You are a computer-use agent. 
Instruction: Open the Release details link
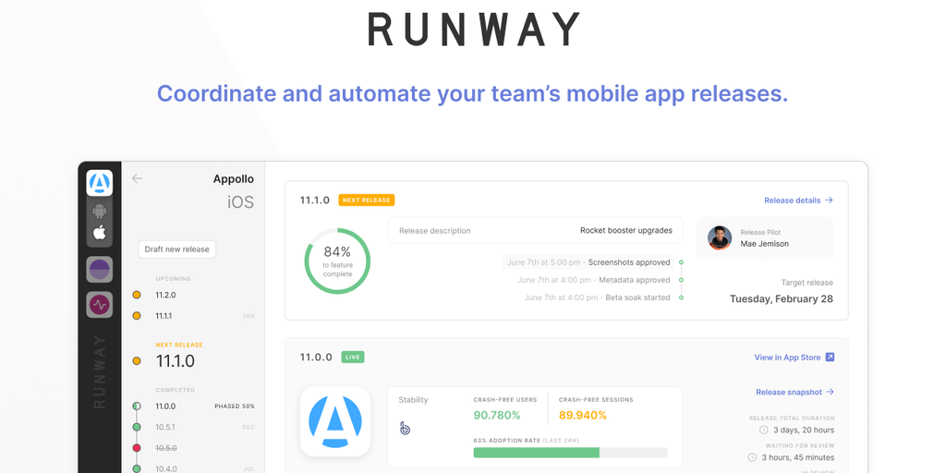point(798,200)
